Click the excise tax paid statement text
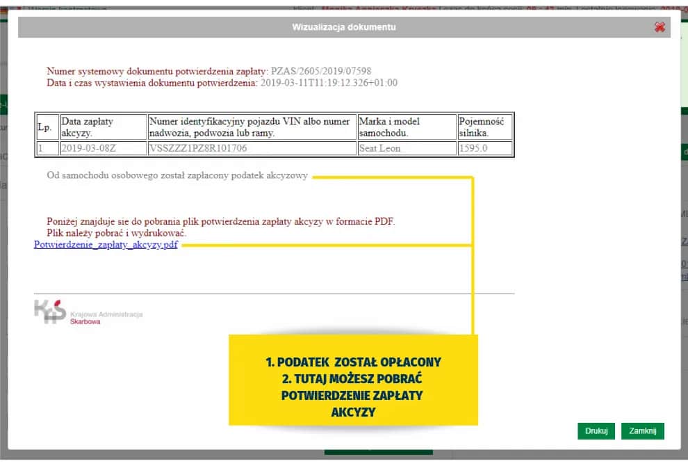 [x=177, y=175]
